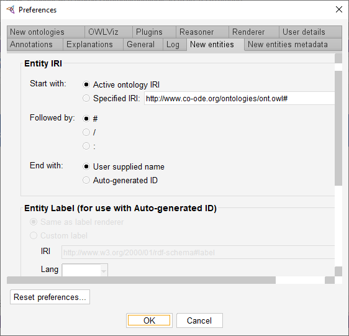Click the vertical scrollbar thumb
This screenshot has height=336, width=349.
point(338,128)
